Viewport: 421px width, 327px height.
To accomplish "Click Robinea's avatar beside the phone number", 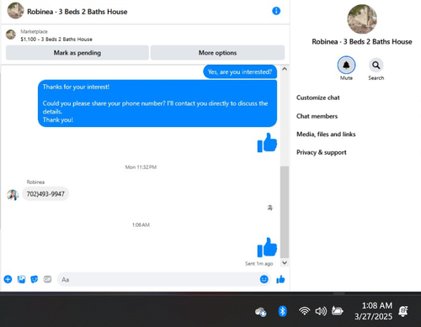I will (13, 194).
